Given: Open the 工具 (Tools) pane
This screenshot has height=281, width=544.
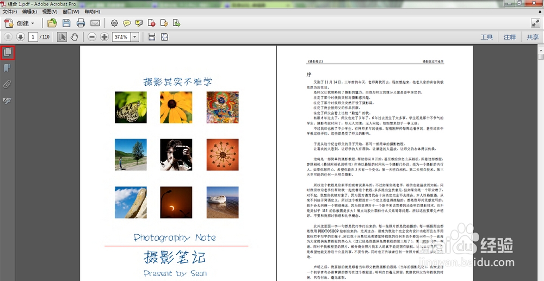Looking at the screenshot, I should [487, 37].
